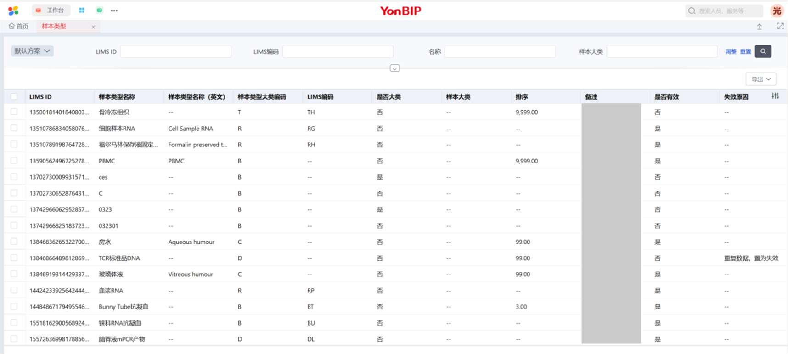Expand the filter panel with the chevron toggle
Screen dimensions: 788x354
tap(394, 68)
